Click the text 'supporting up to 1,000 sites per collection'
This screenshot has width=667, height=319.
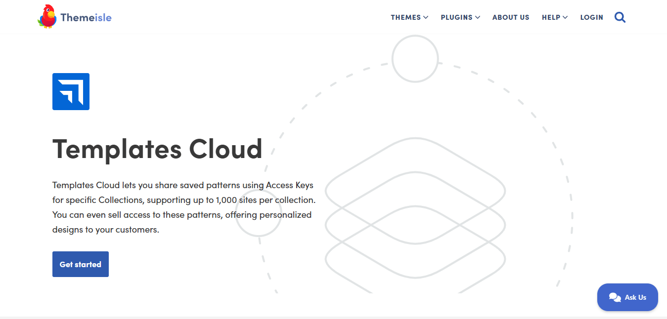(231, 200)
